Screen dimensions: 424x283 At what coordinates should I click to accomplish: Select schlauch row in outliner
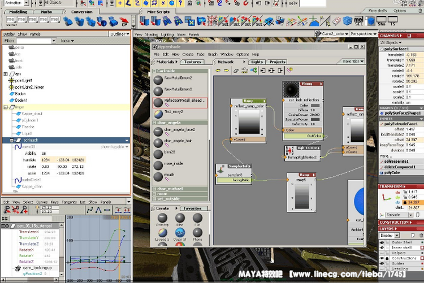pyautogui.click(x=66, y=140)
